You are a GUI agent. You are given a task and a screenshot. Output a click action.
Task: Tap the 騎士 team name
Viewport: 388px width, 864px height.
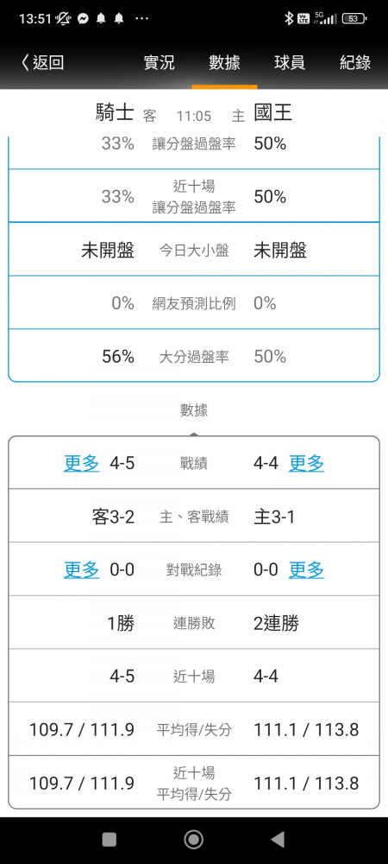click(x=116, y=113)
